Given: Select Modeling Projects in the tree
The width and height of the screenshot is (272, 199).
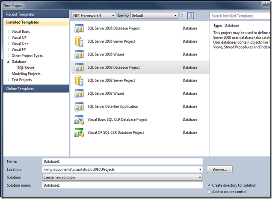Looking at the screenshot, I should click(x=26, y=74).
